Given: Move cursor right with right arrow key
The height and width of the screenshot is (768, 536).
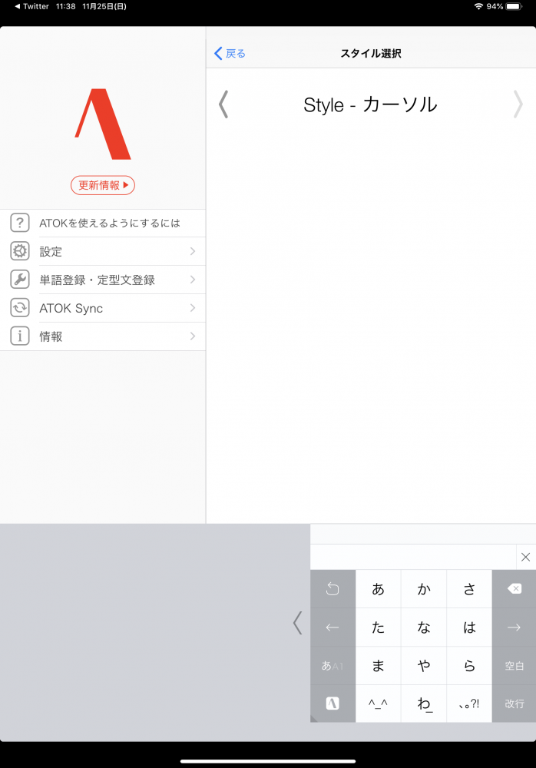Looking at the screenshot, I should 514,627.
